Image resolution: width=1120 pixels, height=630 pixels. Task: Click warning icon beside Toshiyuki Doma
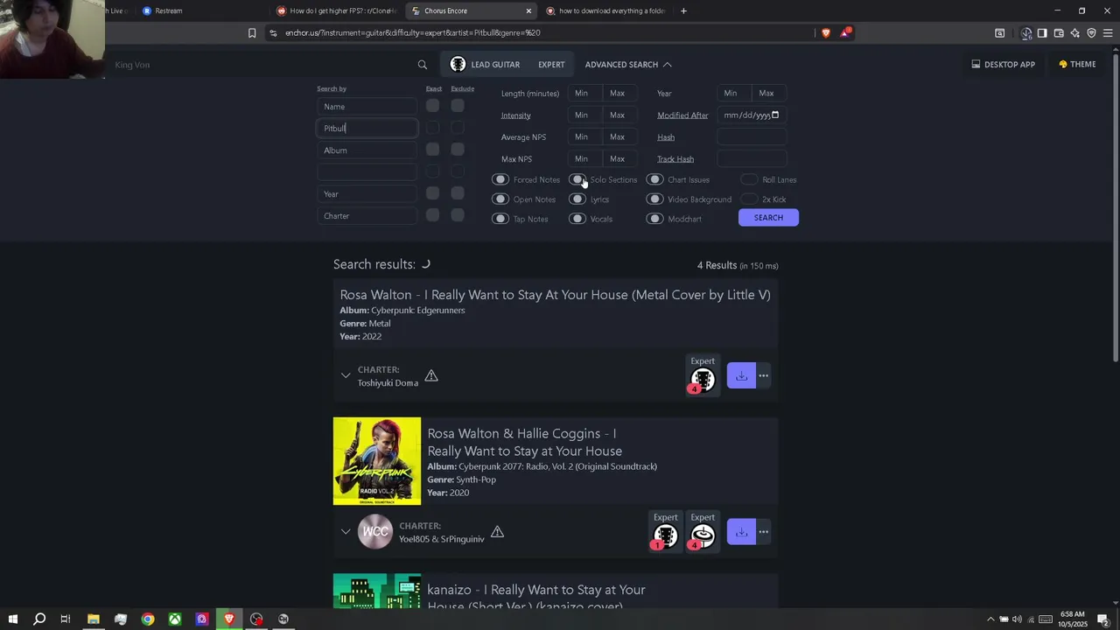click(431, 376)
